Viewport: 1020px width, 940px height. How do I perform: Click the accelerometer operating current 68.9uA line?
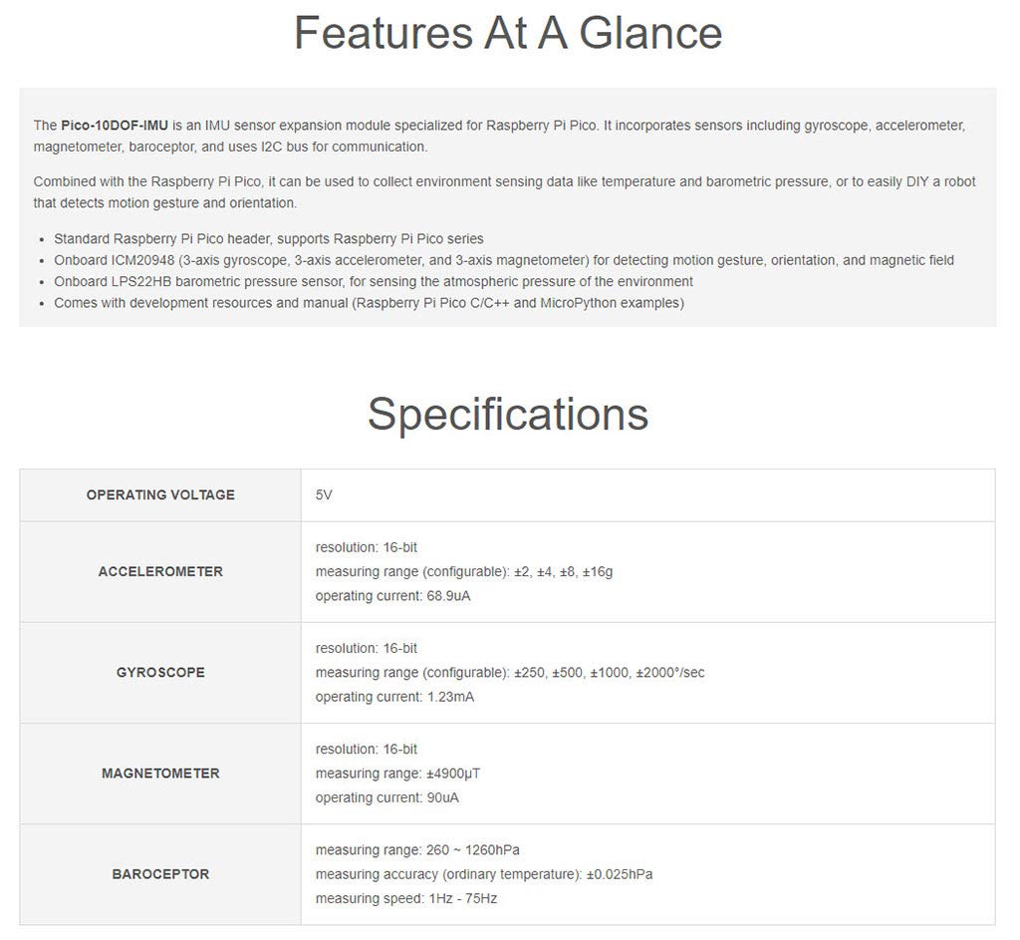click(392, 596)
